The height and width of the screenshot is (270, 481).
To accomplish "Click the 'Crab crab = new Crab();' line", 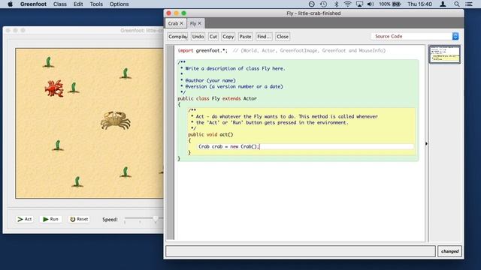I will pyautogui.click(x=228, y=147).
